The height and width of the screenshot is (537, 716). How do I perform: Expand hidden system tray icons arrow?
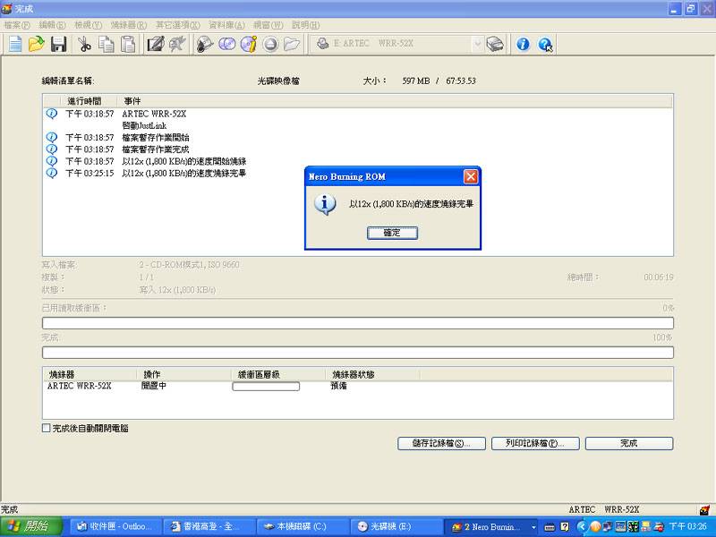(581, 527)
